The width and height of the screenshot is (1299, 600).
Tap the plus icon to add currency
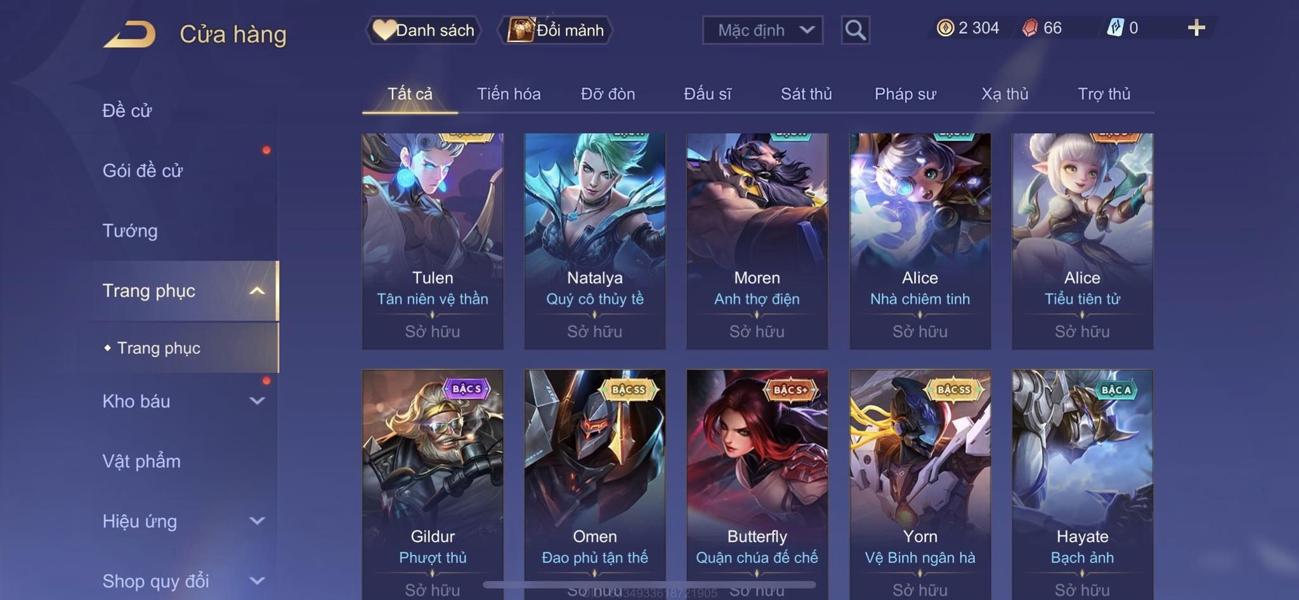[1196, 28]
